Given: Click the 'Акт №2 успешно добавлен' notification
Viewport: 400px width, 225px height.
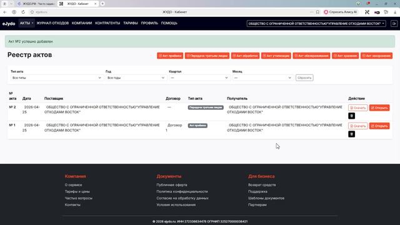Looking at the screenshot, I should [200, 41].
